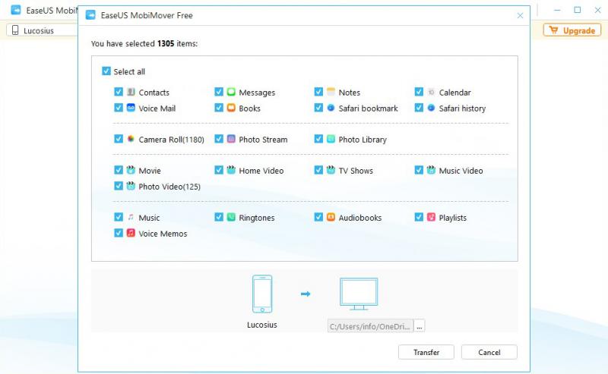Click the Notes category icon
Image resolution: width=608 pixels, height=374 pixels.
(x=331, y=92)
